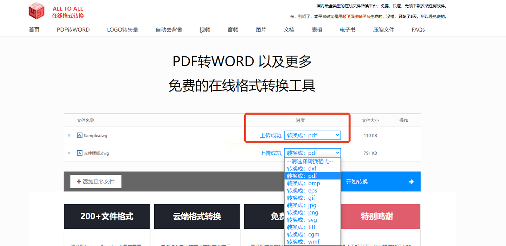Choose 转换成: svg option
506x246 pixels.
click(312, 220)
